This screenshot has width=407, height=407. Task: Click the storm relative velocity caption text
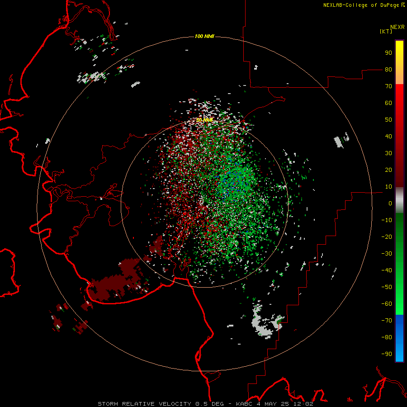point(205,404)
